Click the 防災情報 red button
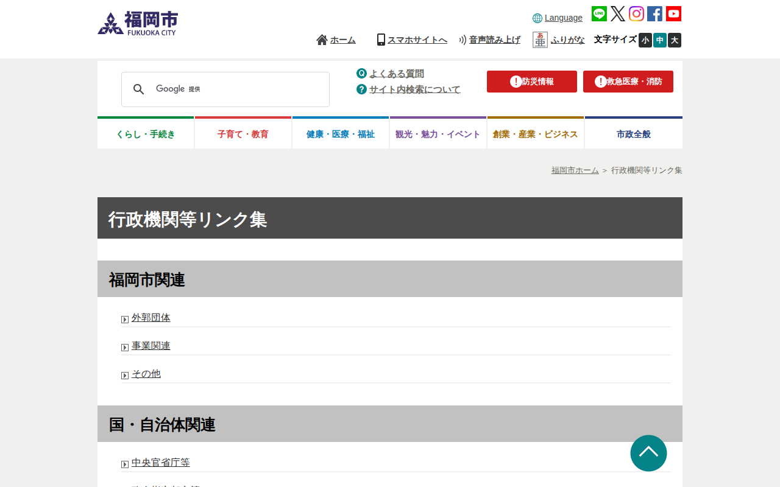The width and height of the screenshot is (780, 487). [532, 82]
